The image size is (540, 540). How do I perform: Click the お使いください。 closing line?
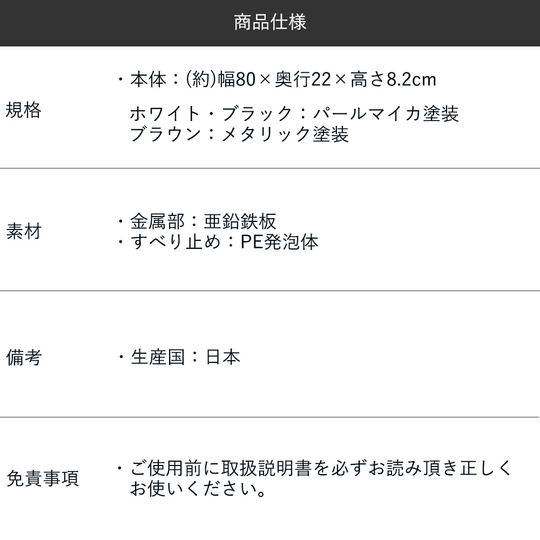(198, 490)
